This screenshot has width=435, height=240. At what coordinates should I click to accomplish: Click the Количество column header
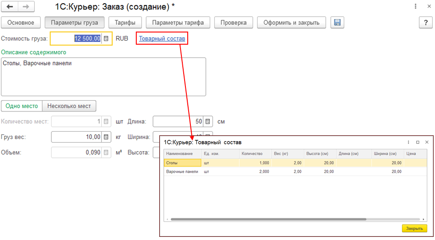click(x=255, y=154)
